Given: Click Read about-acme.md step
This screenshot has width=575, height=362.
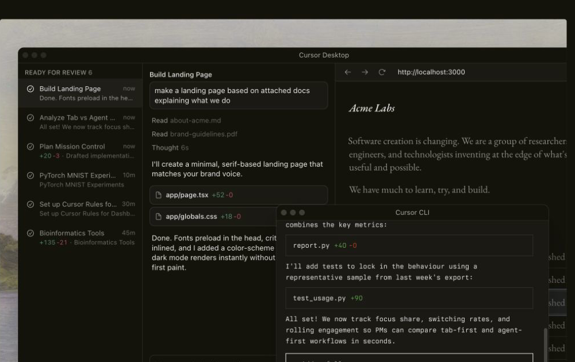Looking at the screenshot, I should click(x=186, y=121).
